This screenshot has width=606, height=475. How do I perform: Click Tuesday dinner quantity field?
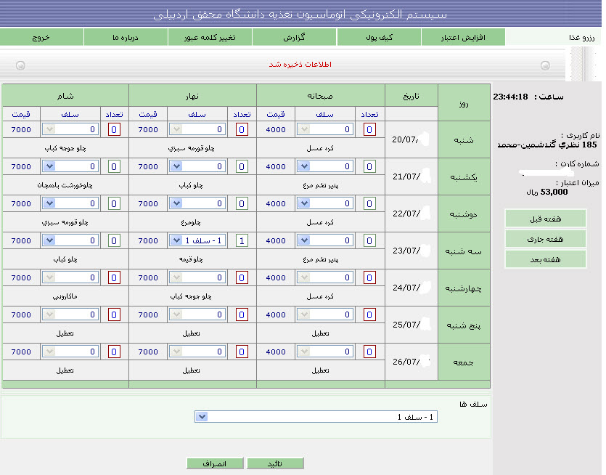pyautogui.click(x=114, y=241)
